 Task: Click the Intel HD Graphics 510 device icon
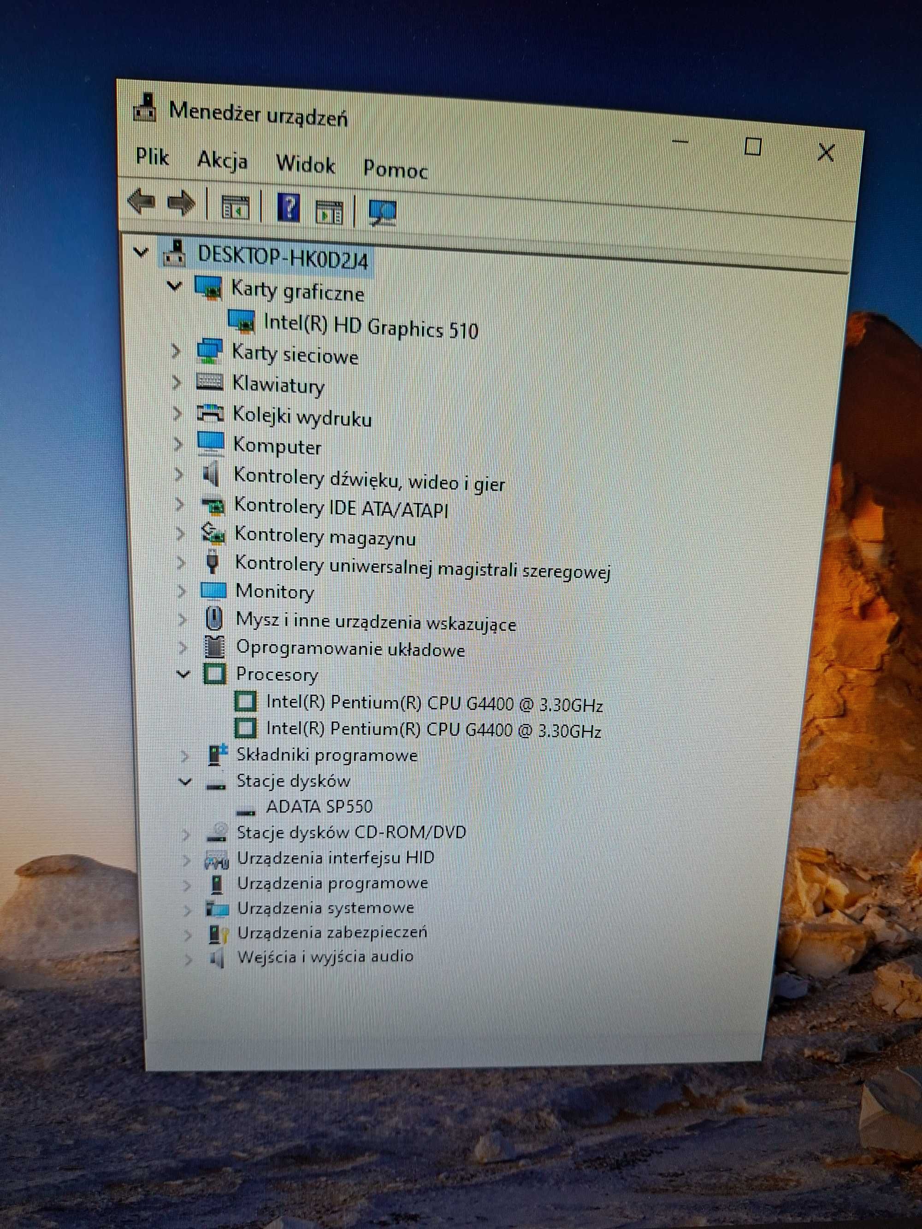tap(241, 321)
